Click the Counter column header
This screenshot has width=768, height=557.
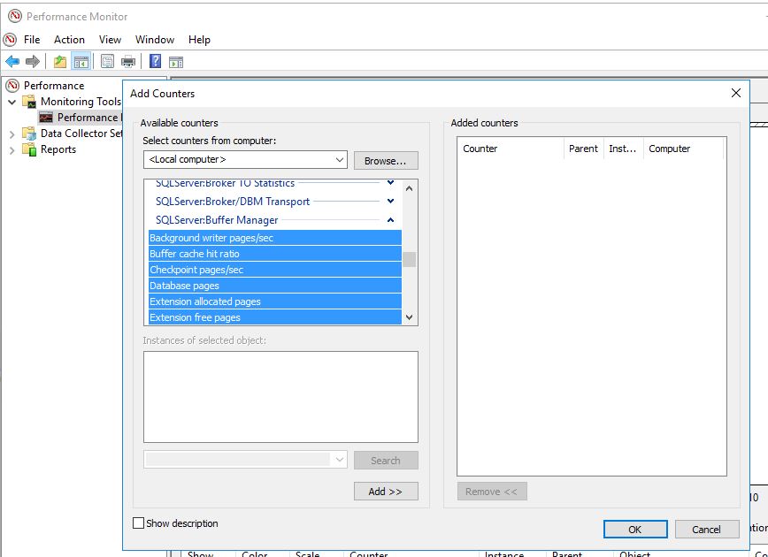511,149
